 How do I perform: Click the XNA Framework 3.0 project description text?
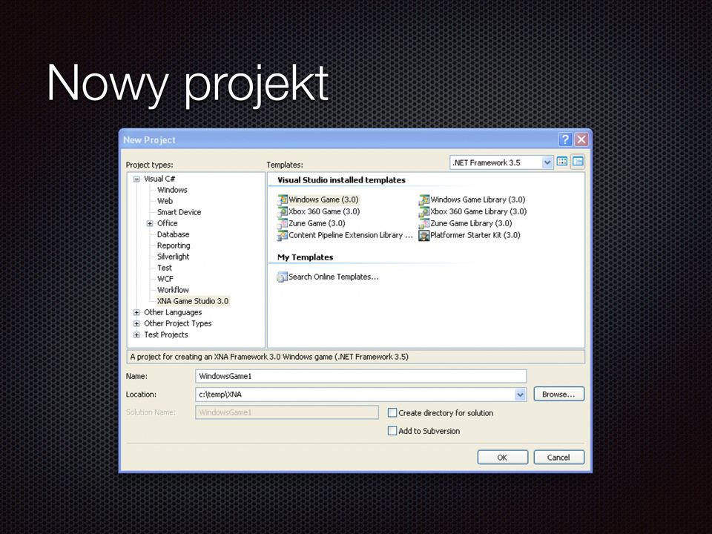point(269,357)
